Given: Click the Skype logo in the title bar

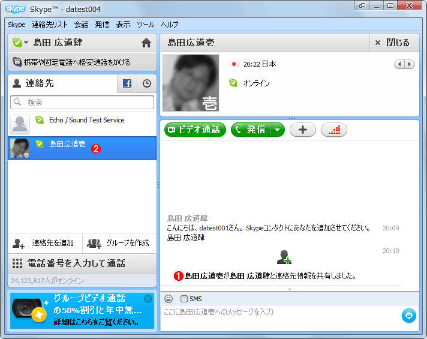Looking at the screenshot, I should click(15, 9).
